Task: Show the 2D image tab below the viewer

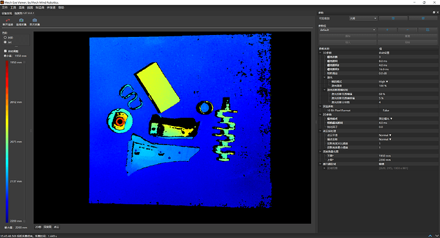Action: click(x=38, y=227)
